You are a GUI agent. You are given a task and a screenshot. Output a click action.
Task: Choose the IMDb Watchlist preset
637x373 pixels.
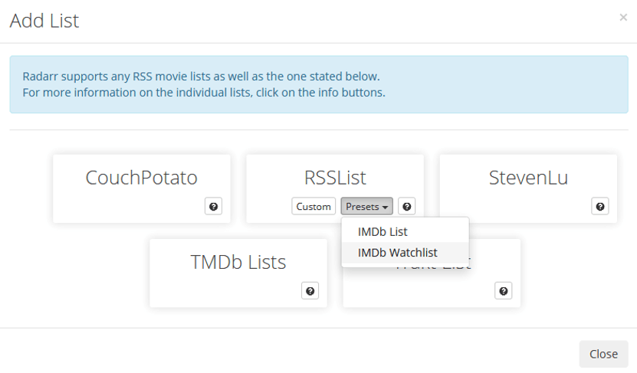pyautogui.click(x=397, y=252)
